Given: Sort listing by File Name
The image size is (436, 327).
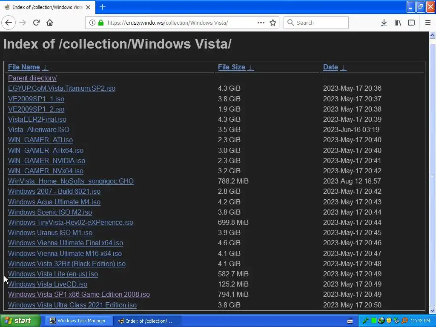Looking at the screenshot, I should click(24, 67).
